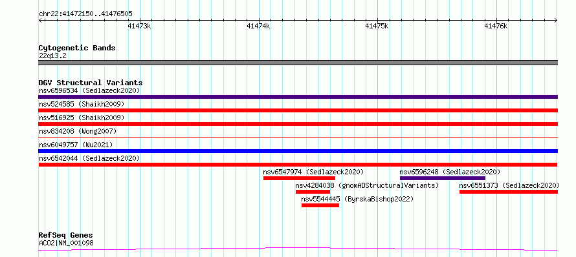Screen dimensions: 576x257
Task: Open the ACO2|NM_001098 gene label
Action: (66, 243)
